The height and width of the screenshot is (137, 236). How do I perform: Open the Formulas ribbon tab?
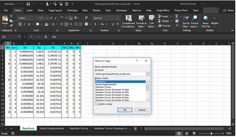pyautogui.click(x=72, y=10)
